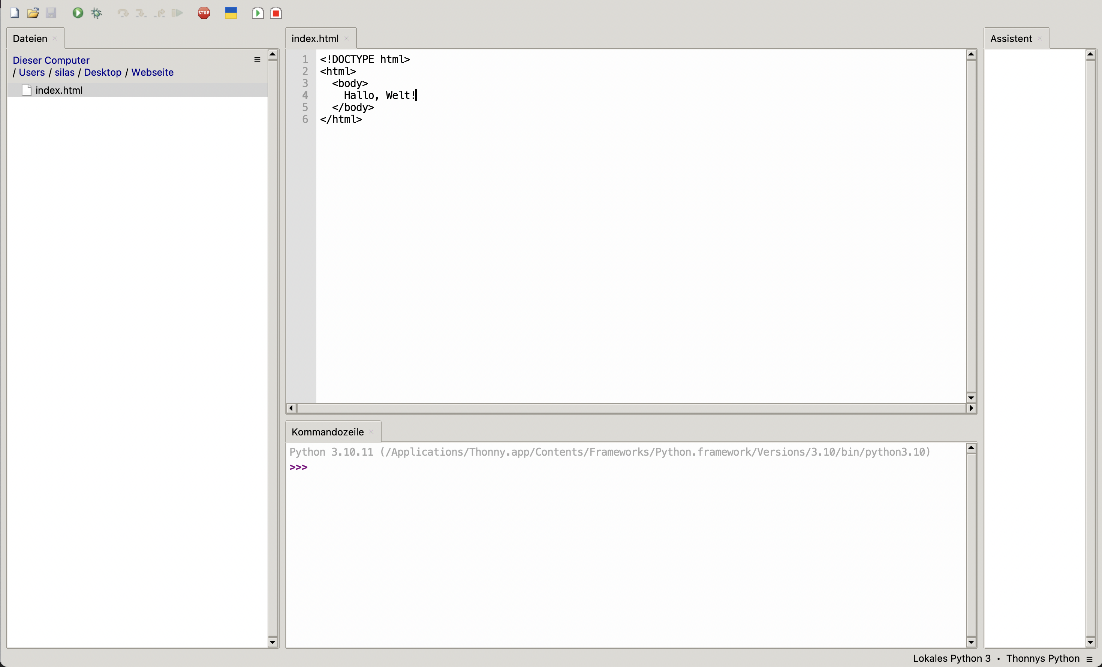Select the Kommandozeile tab
Image resolution: width=1102 pixels, height=667 pixels.
point(327,432)
